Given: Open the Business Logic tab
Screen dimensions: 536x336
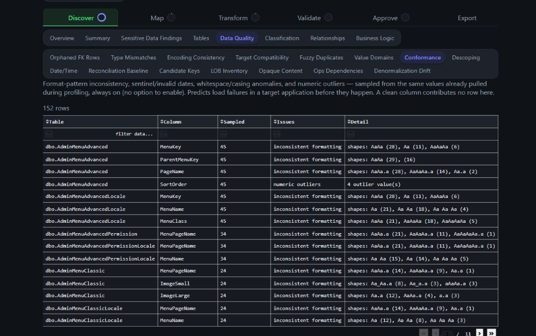Looking at the screenshot, I should tap(375, 38).
